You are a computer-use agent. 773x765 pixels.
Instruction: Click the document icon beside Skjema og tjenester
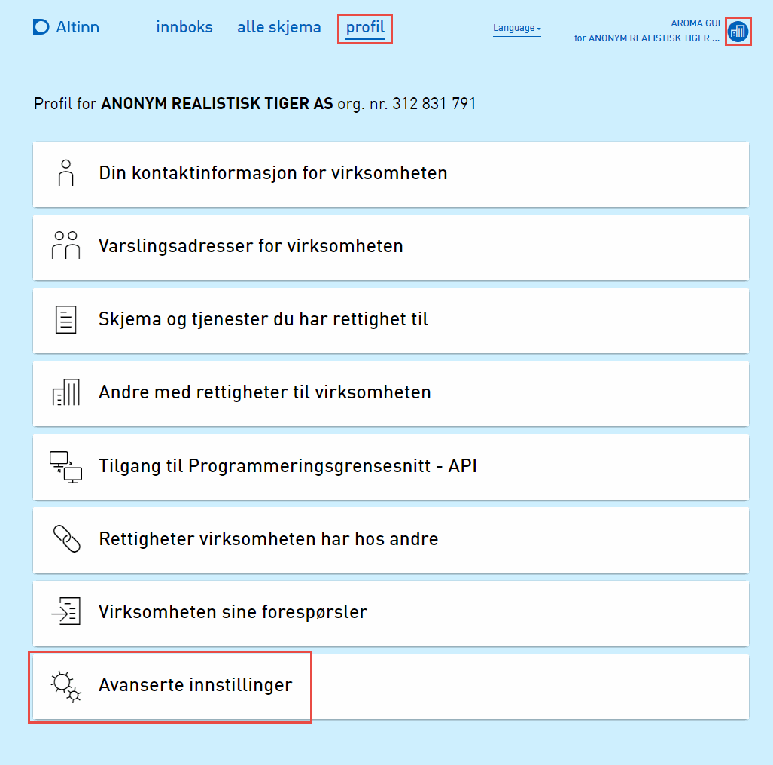point(66,319)
